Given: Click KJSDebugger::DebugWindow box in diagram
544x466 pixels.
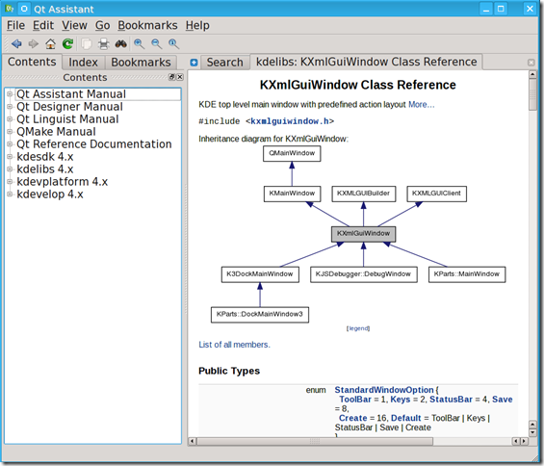Looking at the screenshot, I should [x=363, y=274].
